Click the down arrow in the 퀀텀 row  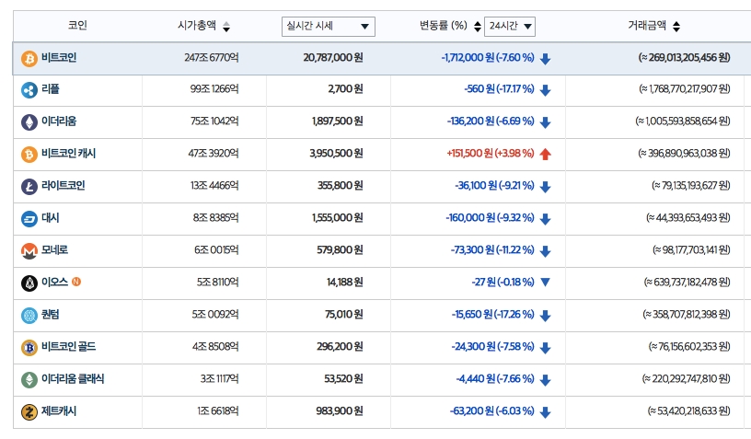point(545,315)
